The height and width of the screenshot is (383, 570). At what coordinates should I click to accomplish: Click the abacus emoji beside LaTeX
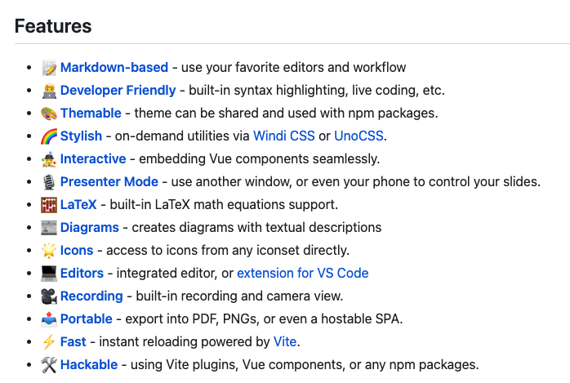click(48, 205)
